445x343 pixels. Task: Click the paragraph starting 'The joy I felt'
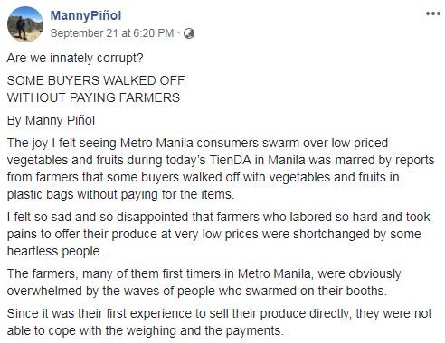coord(221,169)
